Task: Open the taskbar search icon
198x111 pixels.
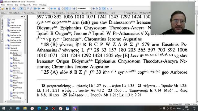Action: pyautogui.click(x=11, y=108)
